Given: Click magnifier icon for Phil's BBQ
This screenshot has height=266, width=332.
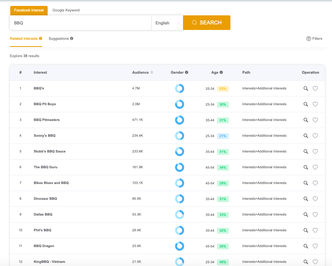Looking at the screenshot, I should (x=306, y=231).
